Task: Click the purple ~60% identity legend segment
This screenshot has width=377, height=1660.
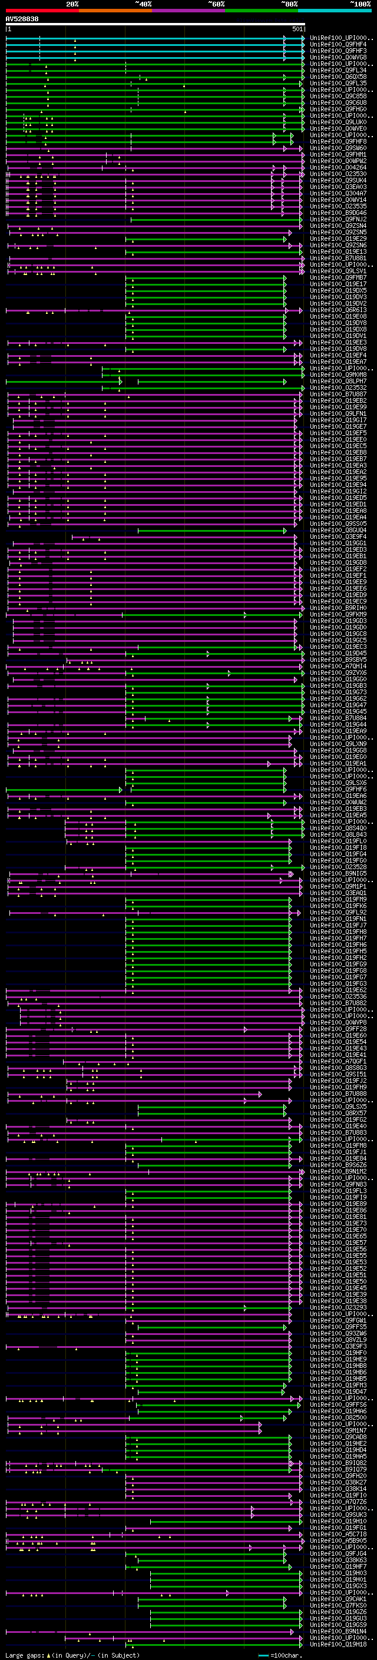Action: click(188, 11)
